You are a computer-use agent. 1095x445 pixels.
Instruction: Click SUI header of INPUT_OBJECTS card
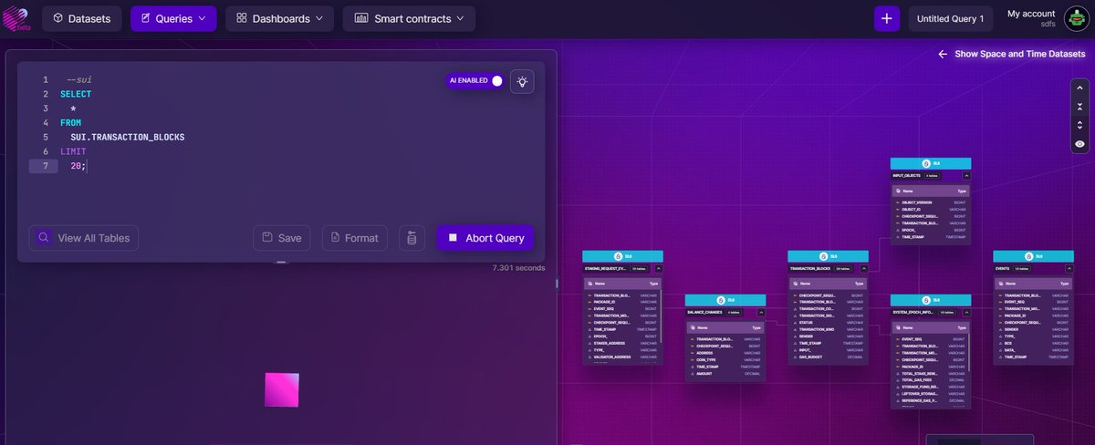point(931,162)
